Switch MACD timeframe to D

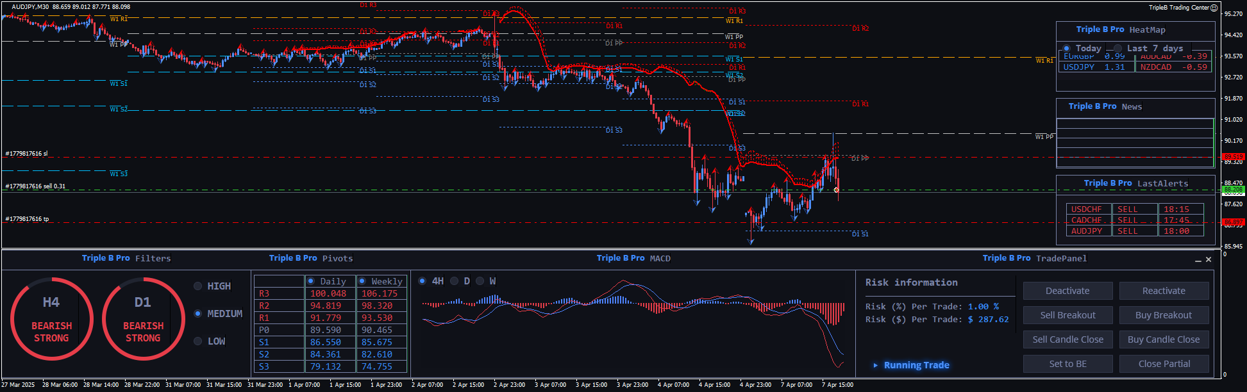(x=455, y=281)
